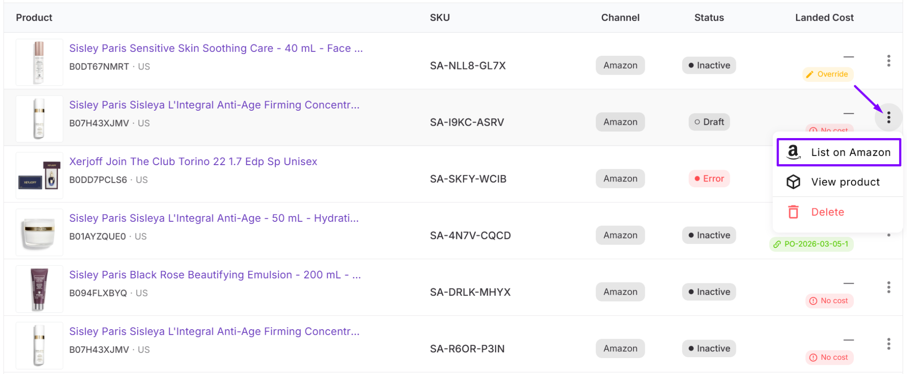
Task: Click the Landed Cost column header
Action: point(824,18)
